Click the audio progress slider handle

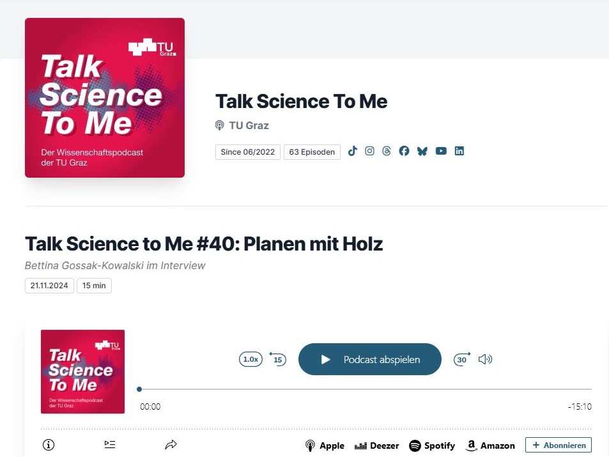[139, 389]
